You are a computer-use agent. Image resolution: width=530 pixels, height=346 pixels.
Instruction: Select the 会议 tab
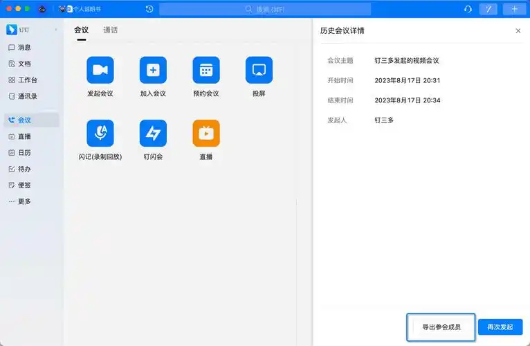[82, 30]
